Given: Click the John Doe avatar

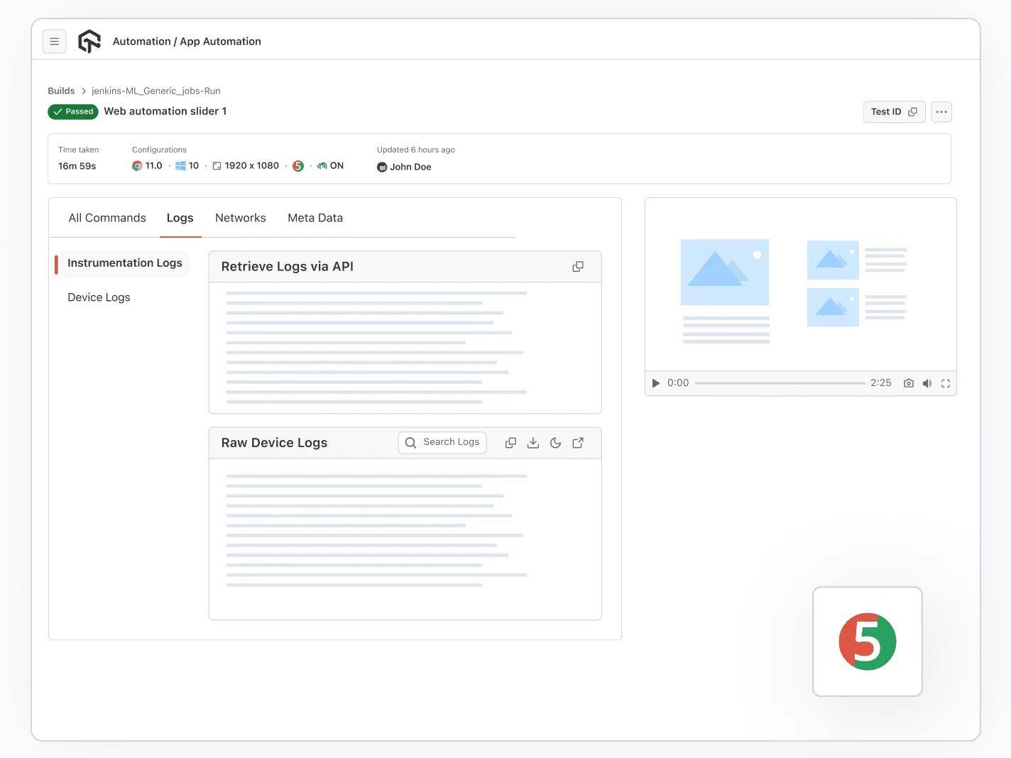Looking at the screenshot, I should tap(382, 167).
